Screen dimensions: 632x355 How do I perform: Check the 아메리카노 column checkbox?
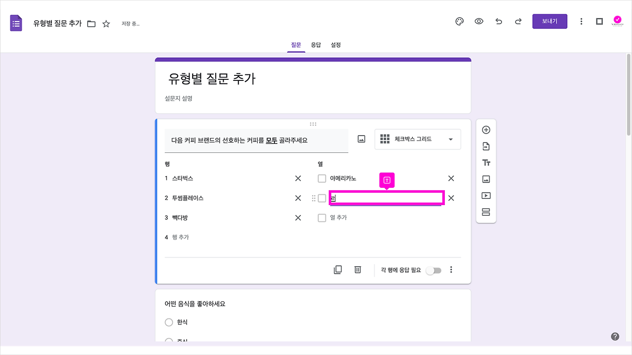coord(321,178)
